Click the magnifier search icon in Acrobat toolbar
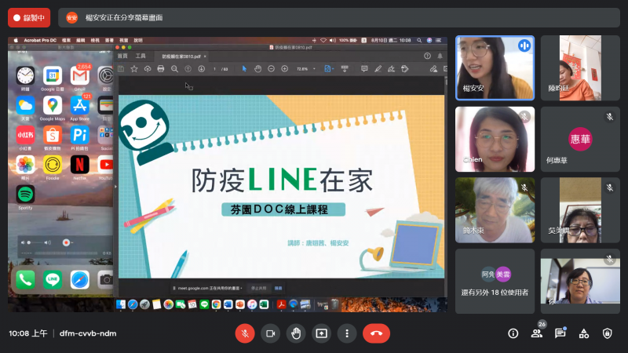 pyautogui.click(x=174, y=69)
